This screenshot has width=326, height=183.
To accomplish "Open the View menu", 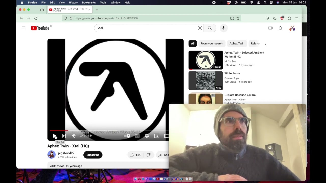I will coord(62,2).
